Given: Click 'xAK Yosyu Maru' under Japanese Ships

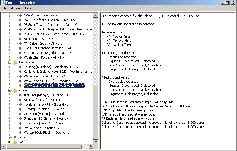Looking at the screenshot, I should 118,36.
